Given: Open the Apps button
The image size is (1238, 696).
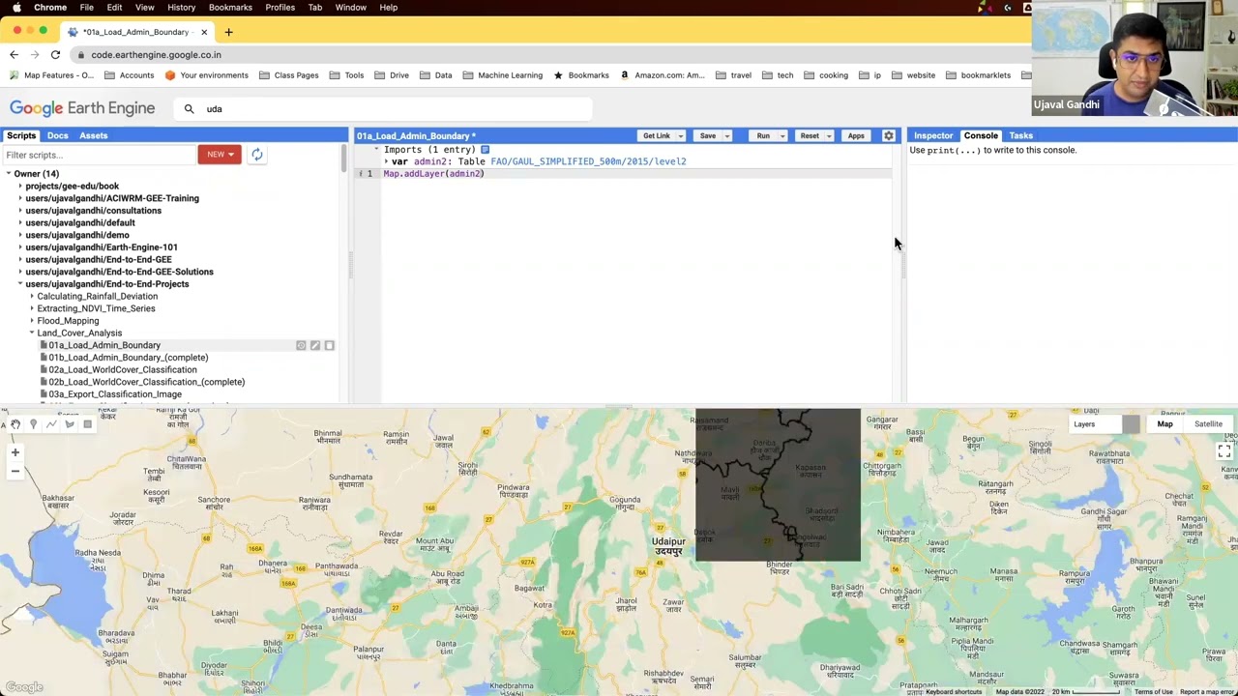Looking at the screenshot, I should [x=856, y=136].
